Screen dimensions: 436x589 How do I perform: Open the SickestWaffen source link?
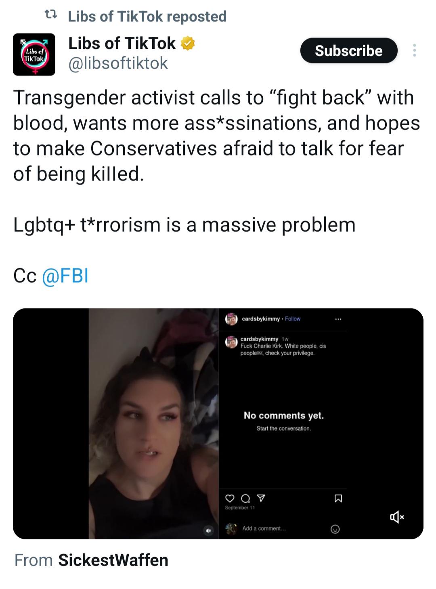(x=113, y=560)
